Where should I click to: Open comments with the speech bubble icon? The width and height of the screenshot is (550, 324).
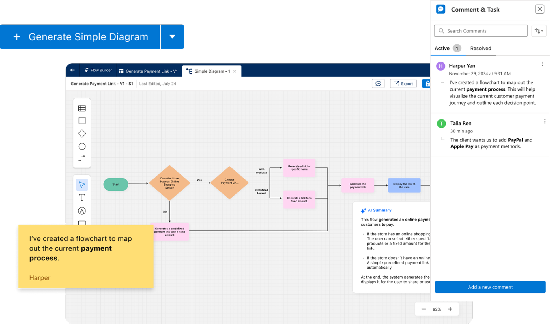(x=378, y=84)
